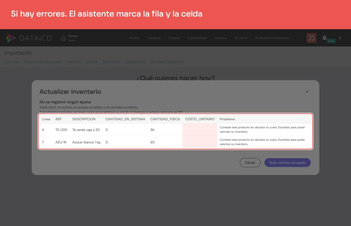351x226 pixels.
Task: Click Subir archivo corregido button
Action: pos(287,163)
